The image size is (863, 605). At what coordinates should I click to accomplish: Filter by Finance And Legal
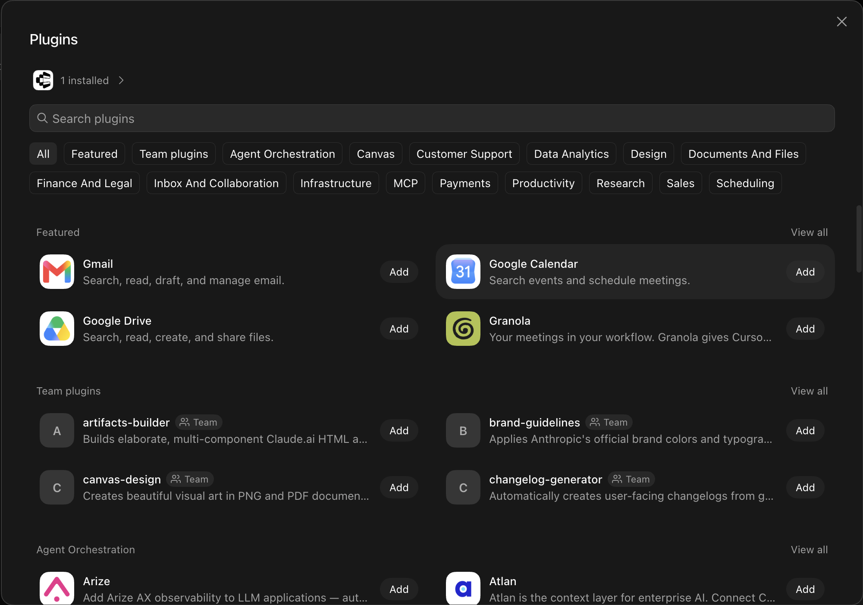point(85,183)
